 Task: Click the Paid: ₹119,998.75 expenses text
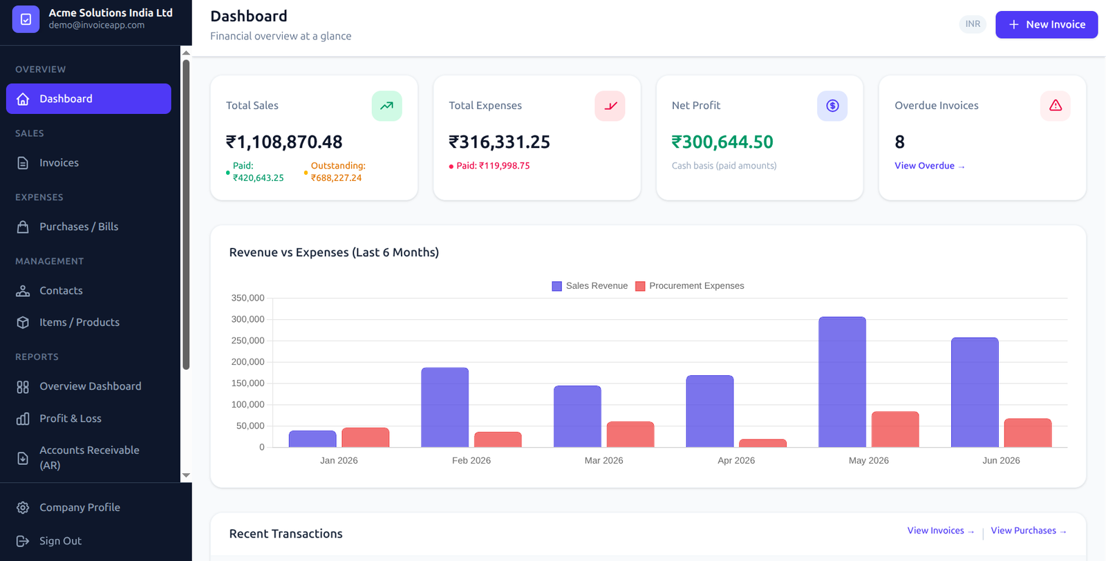click(493, 166)
